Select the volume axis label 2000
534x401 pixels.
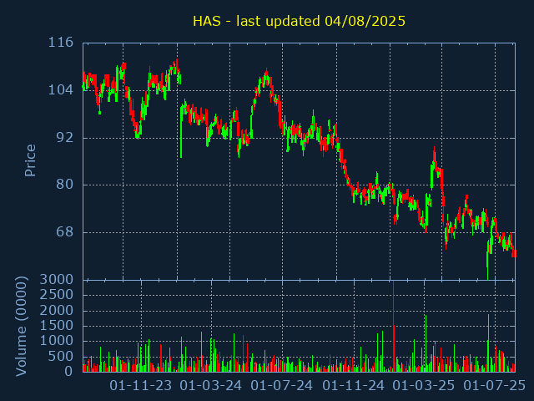point(57,310)
